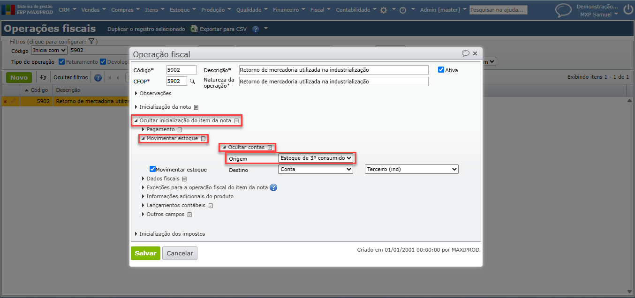
Task: Expand the Dados fiscais section
Action: click(x=160, y=179)
